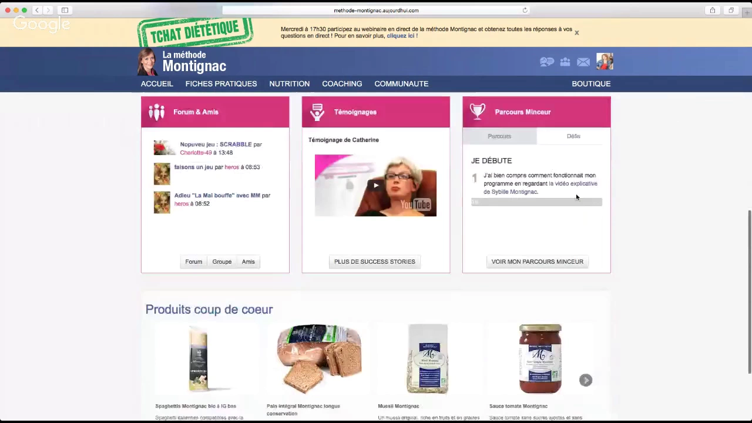Go back with Safari's back arrow
Screen dimensions: 752x423
pyautogui.click(x=36, y=10)
